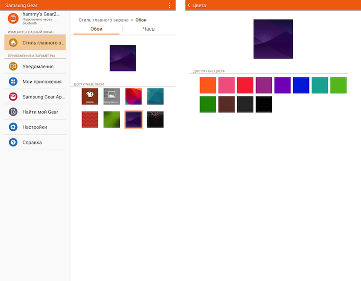
Task: Tap the upload image wallpaper tile
Action: tap(112, 96)
